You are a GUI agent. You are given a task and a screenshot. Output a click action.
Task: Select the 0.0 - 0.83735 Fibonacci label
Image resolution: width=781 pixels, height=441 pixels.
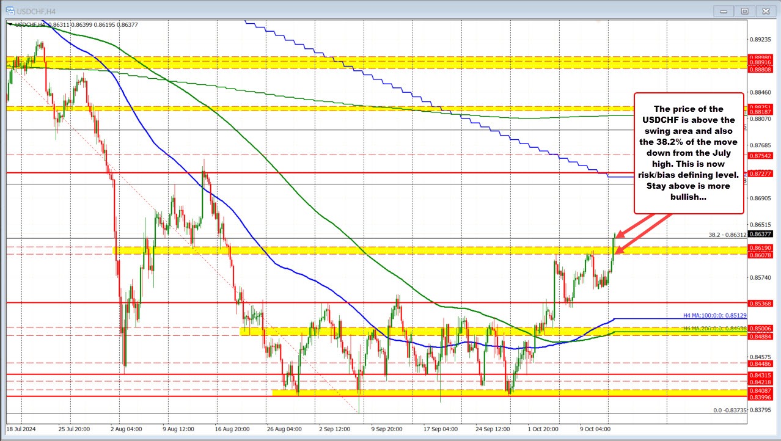pyautogui.click(x=731, y=410)
